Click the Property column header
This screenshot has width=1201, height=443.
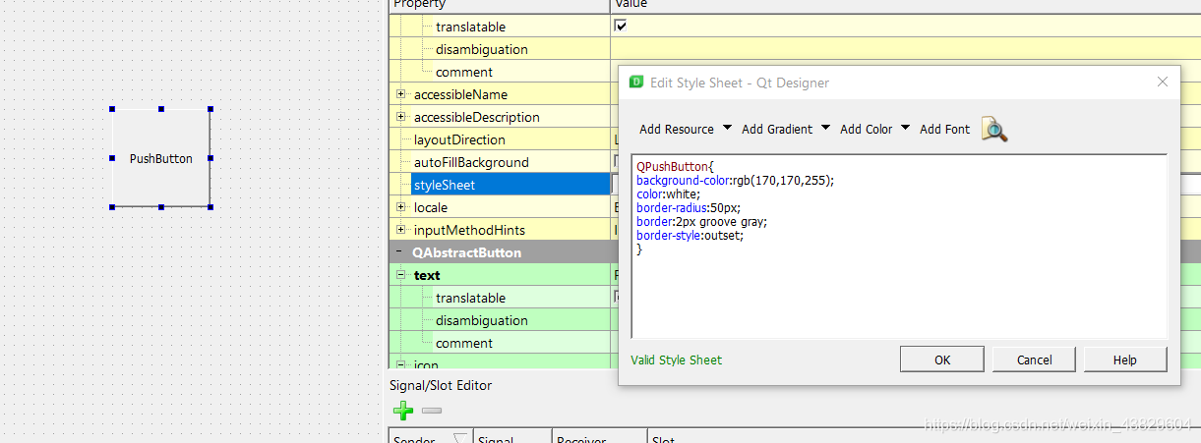coord(500,5)
